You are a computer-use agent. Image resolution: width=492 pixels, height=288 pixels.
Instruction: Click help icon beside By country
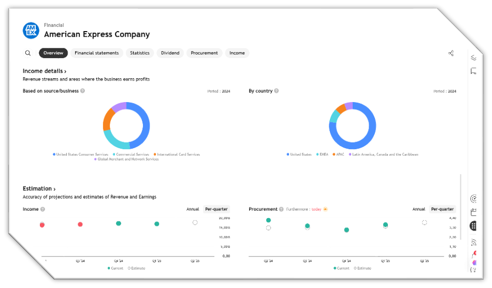(277, 91)
